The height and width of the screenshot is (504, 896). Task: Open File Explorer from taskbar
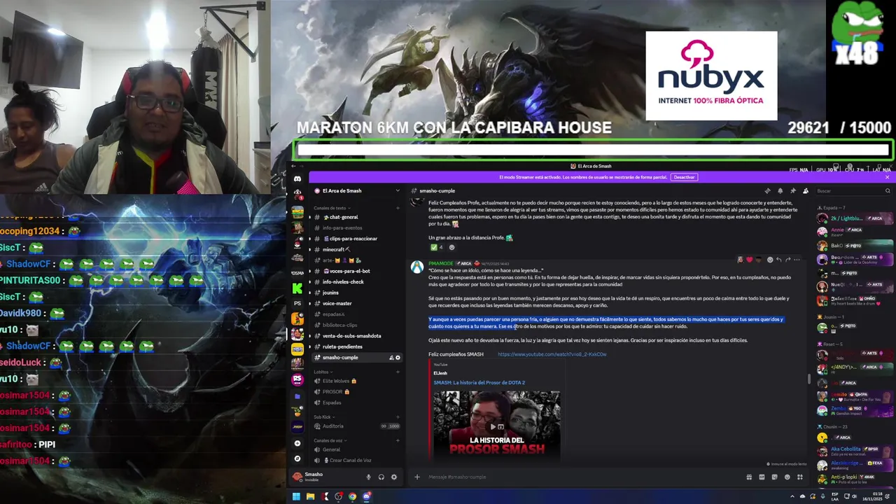coord(310,496)
